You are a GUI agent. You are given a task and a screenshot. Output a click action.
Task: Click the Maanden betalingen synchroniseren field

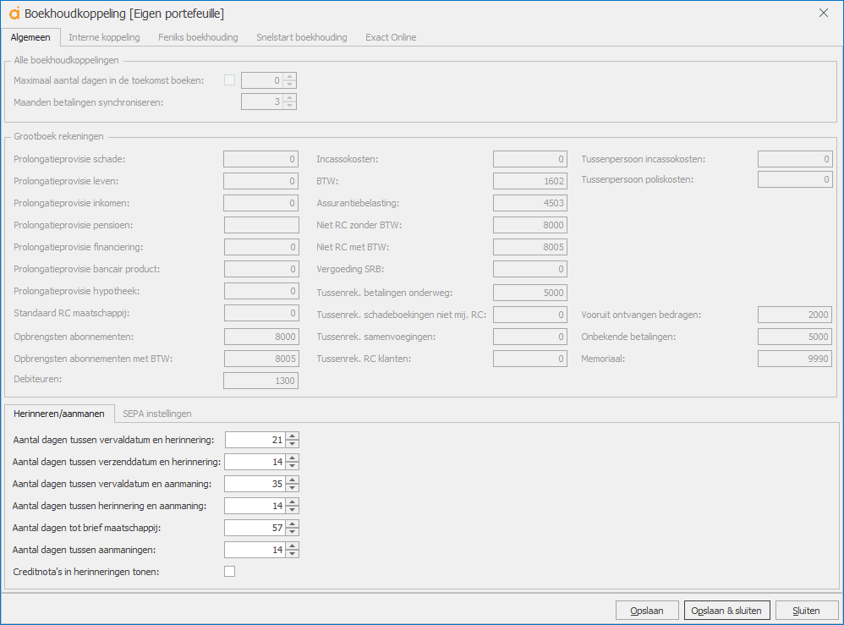pos(262,101)
